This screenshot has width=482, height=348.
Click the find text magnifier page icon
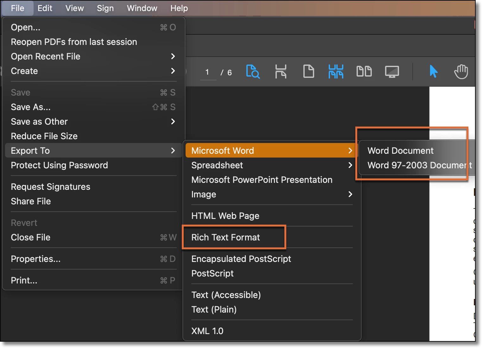tap(253, 71)
